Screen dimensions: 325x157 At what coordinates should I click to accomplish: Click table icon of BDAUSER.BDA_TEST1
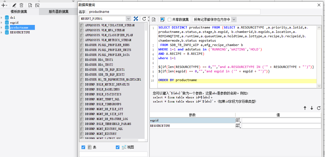click(x=82, y=60)
